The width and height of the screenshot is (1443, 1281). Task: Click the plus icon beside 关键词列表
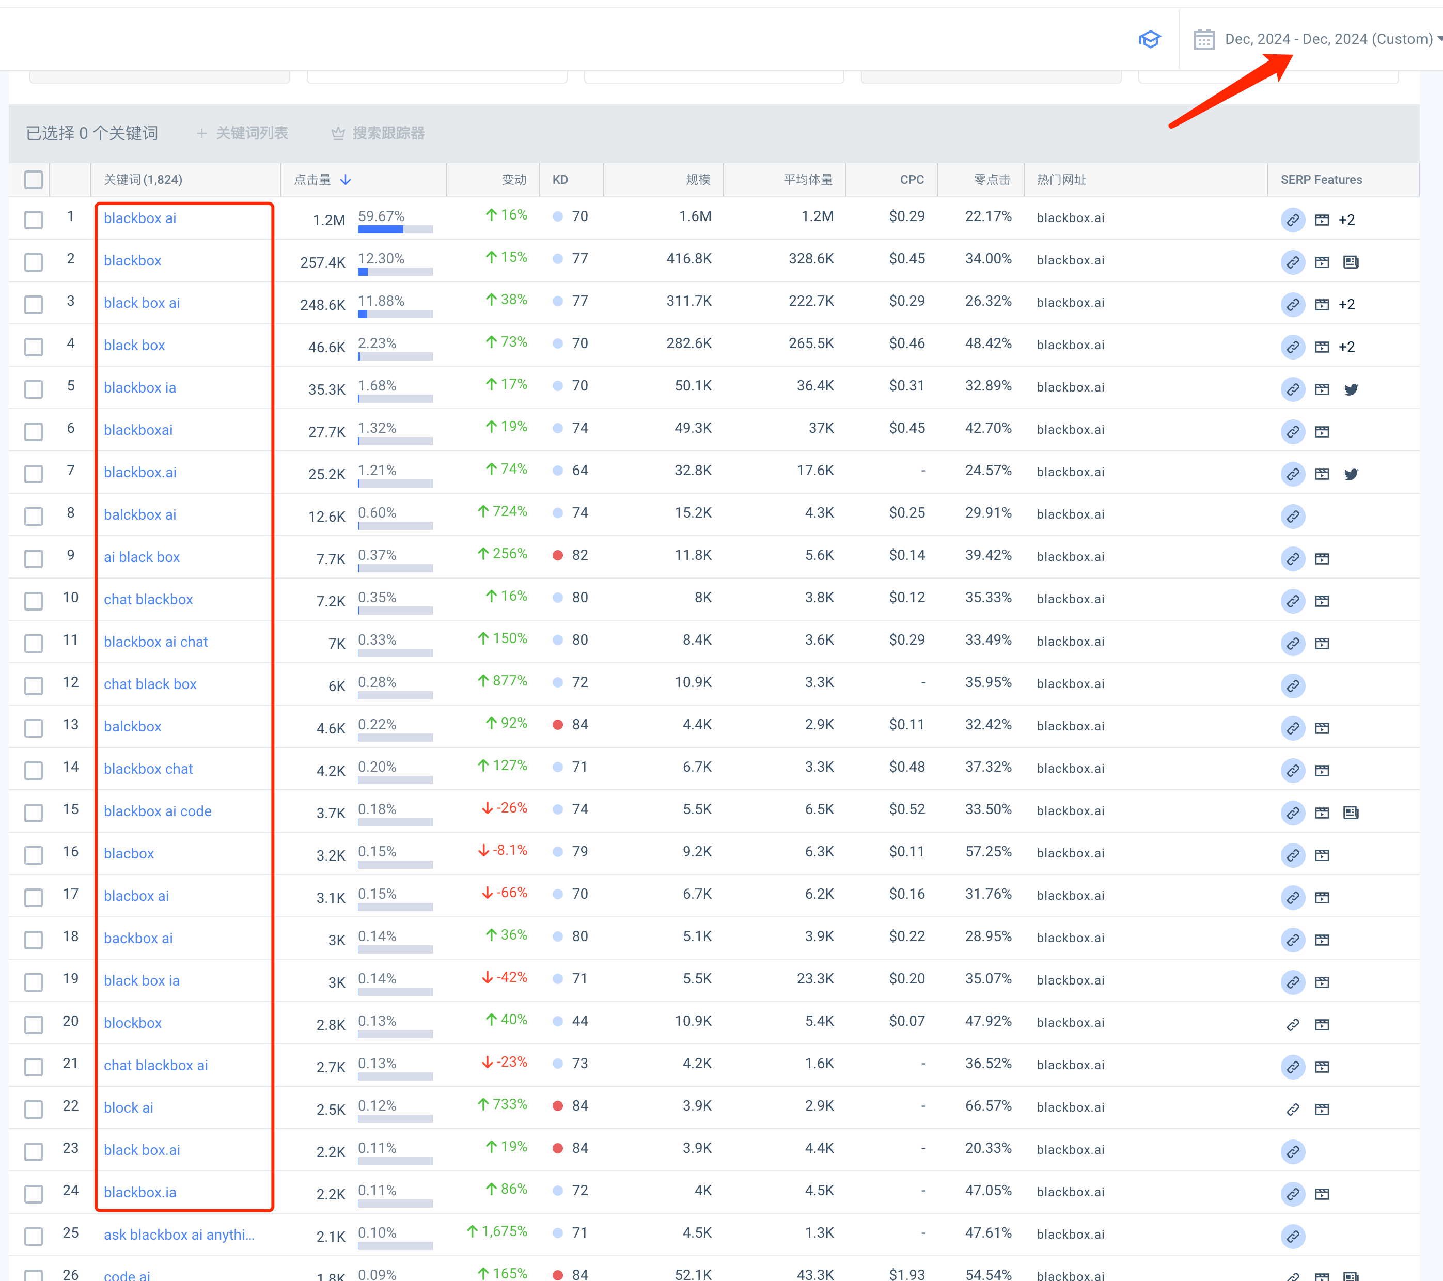(x=202, y=133)
